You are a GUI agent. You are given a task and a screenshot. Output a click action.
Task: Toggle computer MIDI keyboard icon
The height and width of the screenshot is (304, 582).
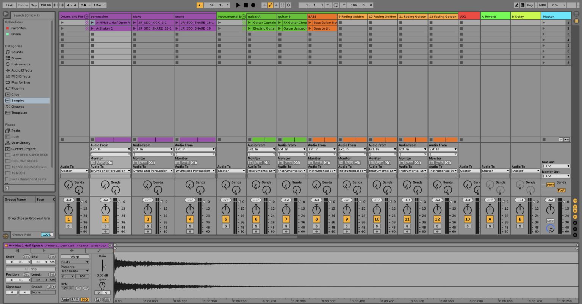click(523, 5)
